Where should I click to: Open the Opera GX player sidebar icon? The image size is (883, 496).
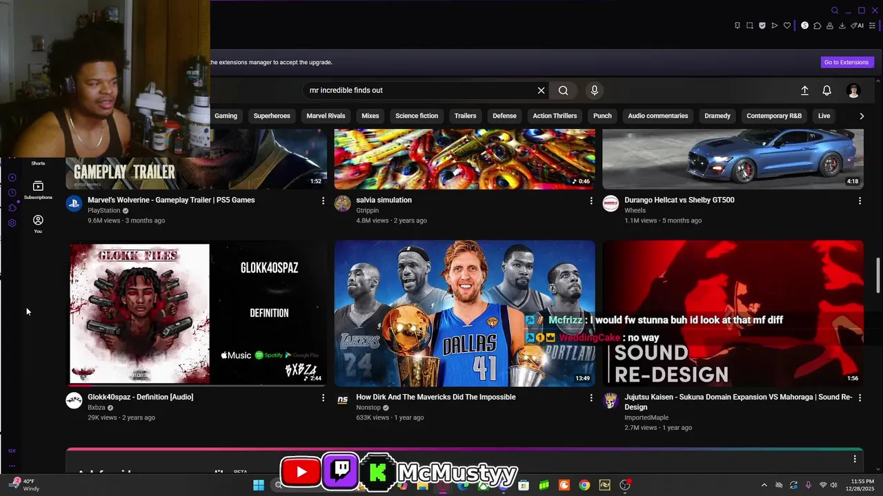(12, 178)
